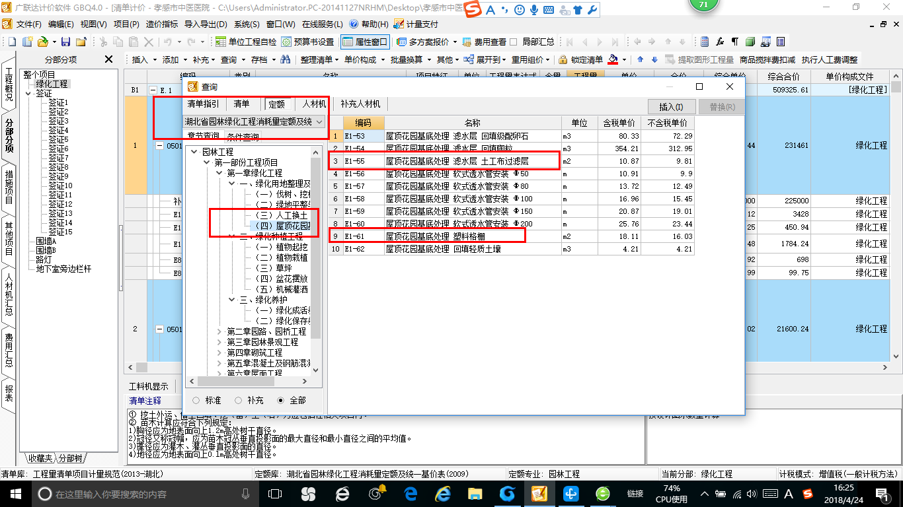Viewport: 903px width, 507px height.
Task: Click the Sogou input method tray icon
Action: tap(807, 493)
